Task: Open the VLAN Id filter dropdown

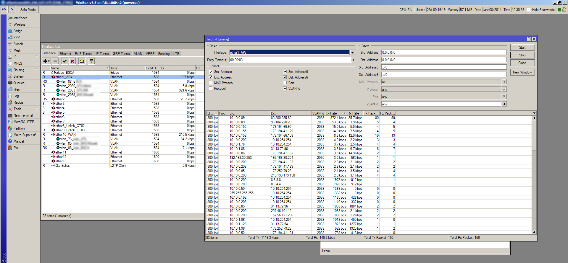Action: [504, 104]
